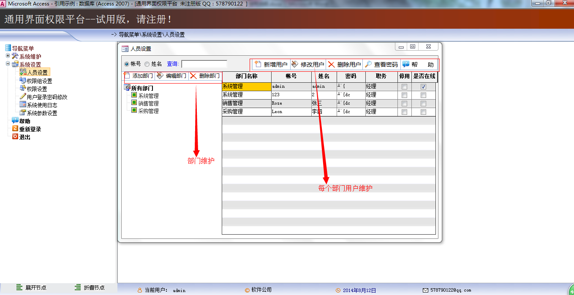
Task: Tick the 停用 checkbox for the admin account
Action: [404, 87]
